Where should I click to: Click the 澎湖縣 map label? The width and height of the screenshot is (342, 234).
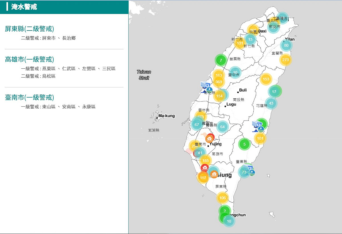click(154, 130)
